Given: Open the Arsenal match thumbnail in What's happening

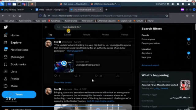Looking at the screenshot, I should [x=185, y=85].
